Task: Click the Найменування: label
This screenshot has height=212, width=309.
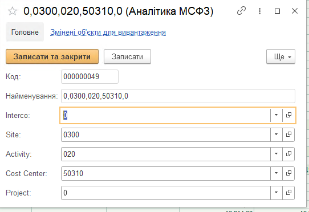Action: pos(32,96)
